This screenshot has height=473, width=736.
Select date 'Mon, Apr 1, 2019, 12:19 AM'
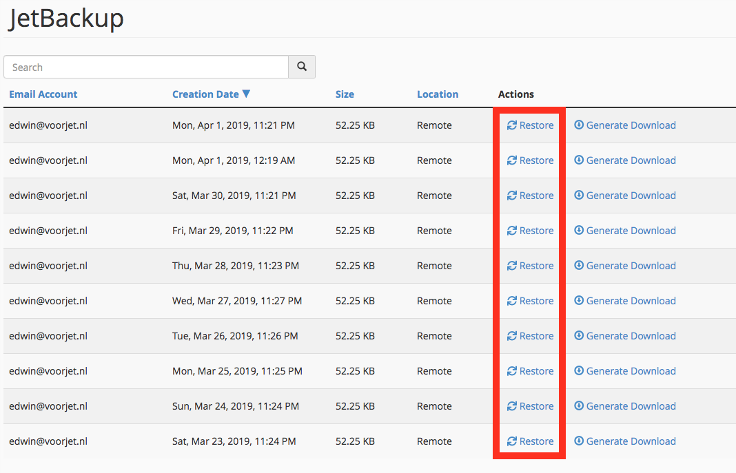[234, 160]
